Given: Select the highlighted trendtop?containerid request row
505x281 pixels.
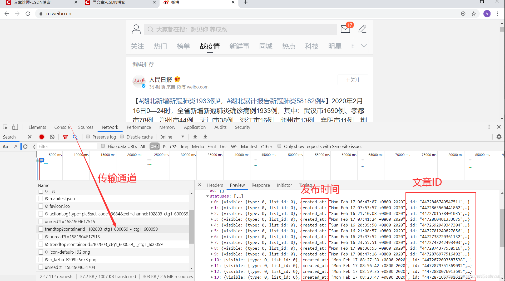Looking at the screenshot, I should [x=113, y=229].
